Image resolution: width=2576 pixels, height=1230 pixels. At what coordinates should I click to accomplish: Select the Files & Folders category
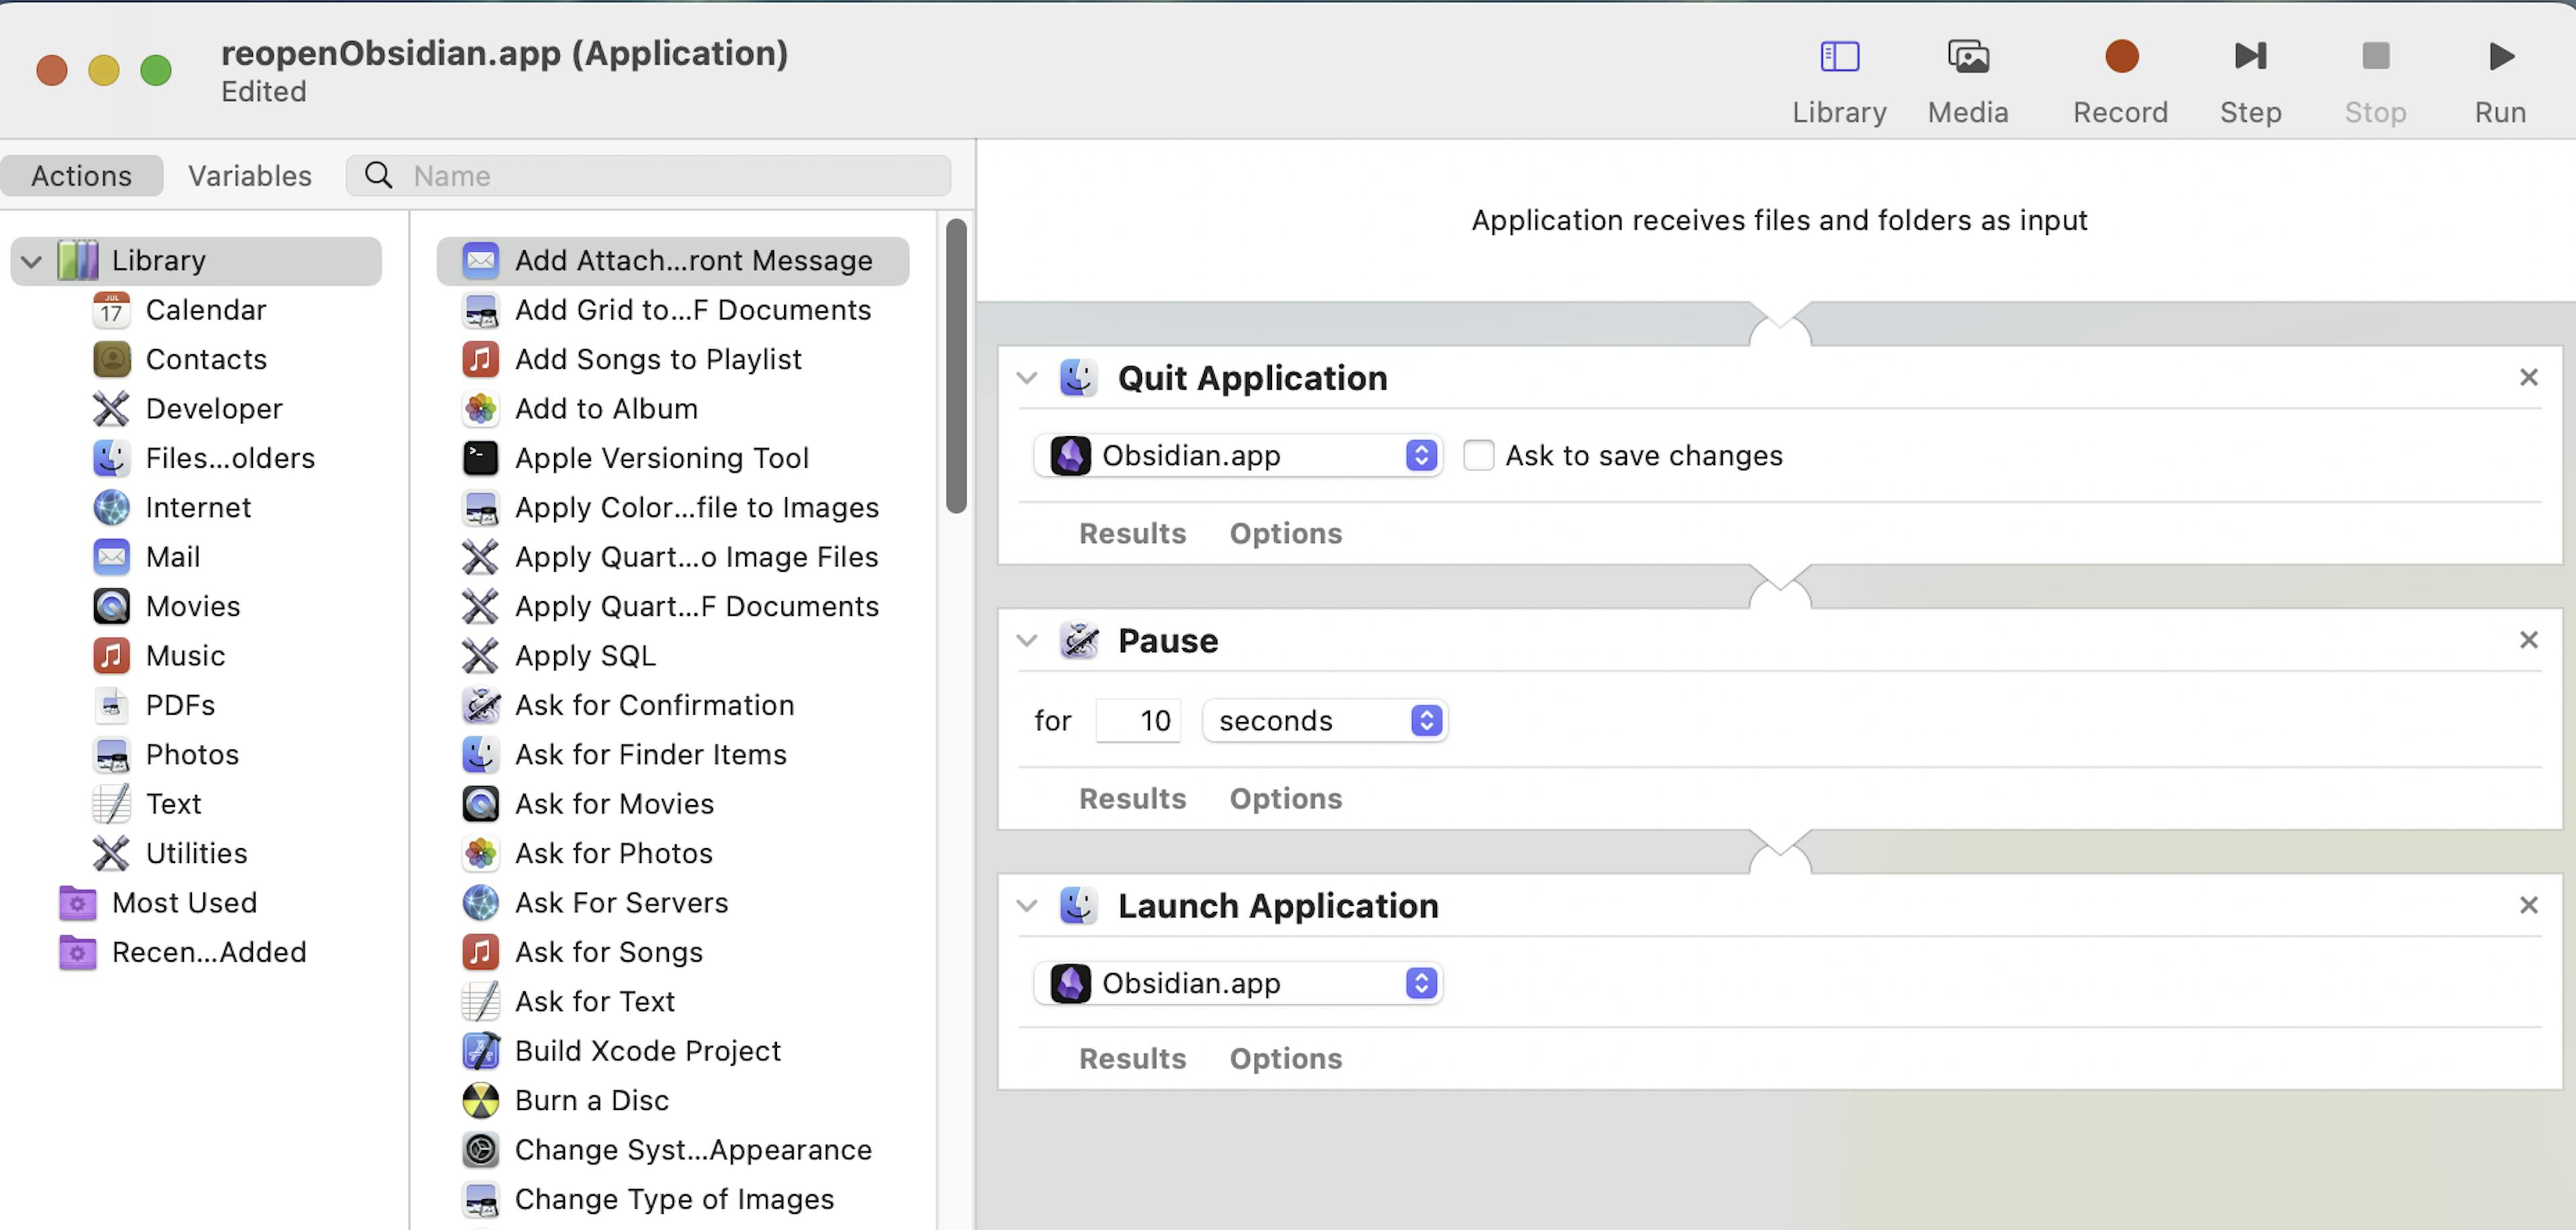(x=229, y=458)
